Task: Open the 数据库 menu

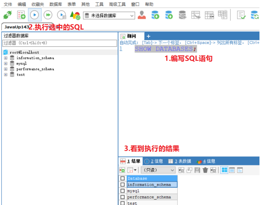Action: click(55, 4)
